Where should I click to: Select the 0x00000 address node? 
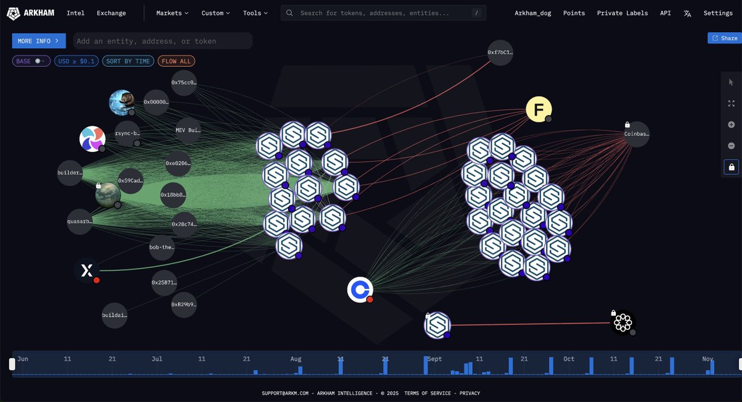click(x=156, y=103)
